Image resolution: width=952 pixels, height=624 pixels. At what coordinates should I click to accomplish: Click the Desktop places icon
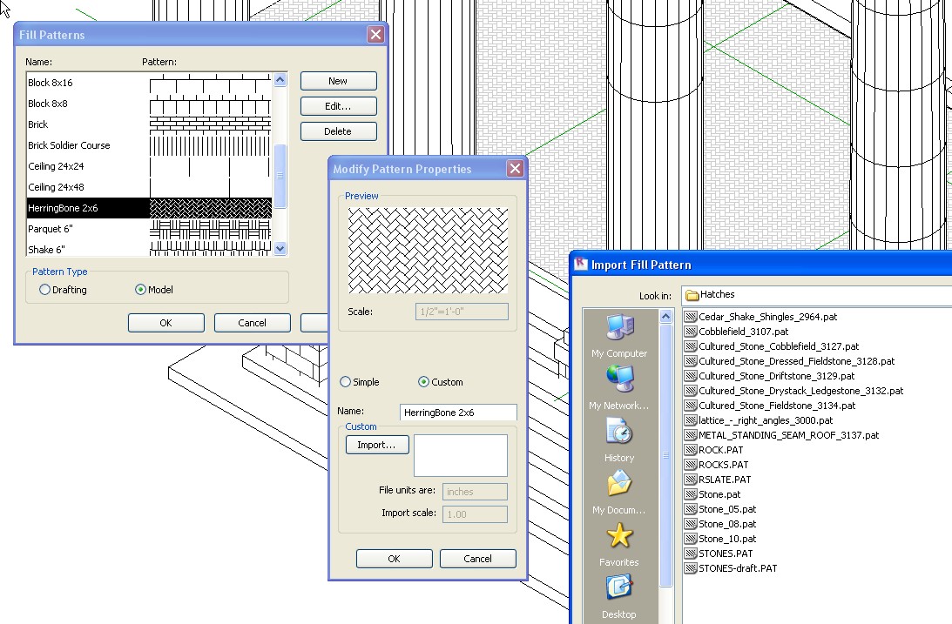tap(619, 588)
